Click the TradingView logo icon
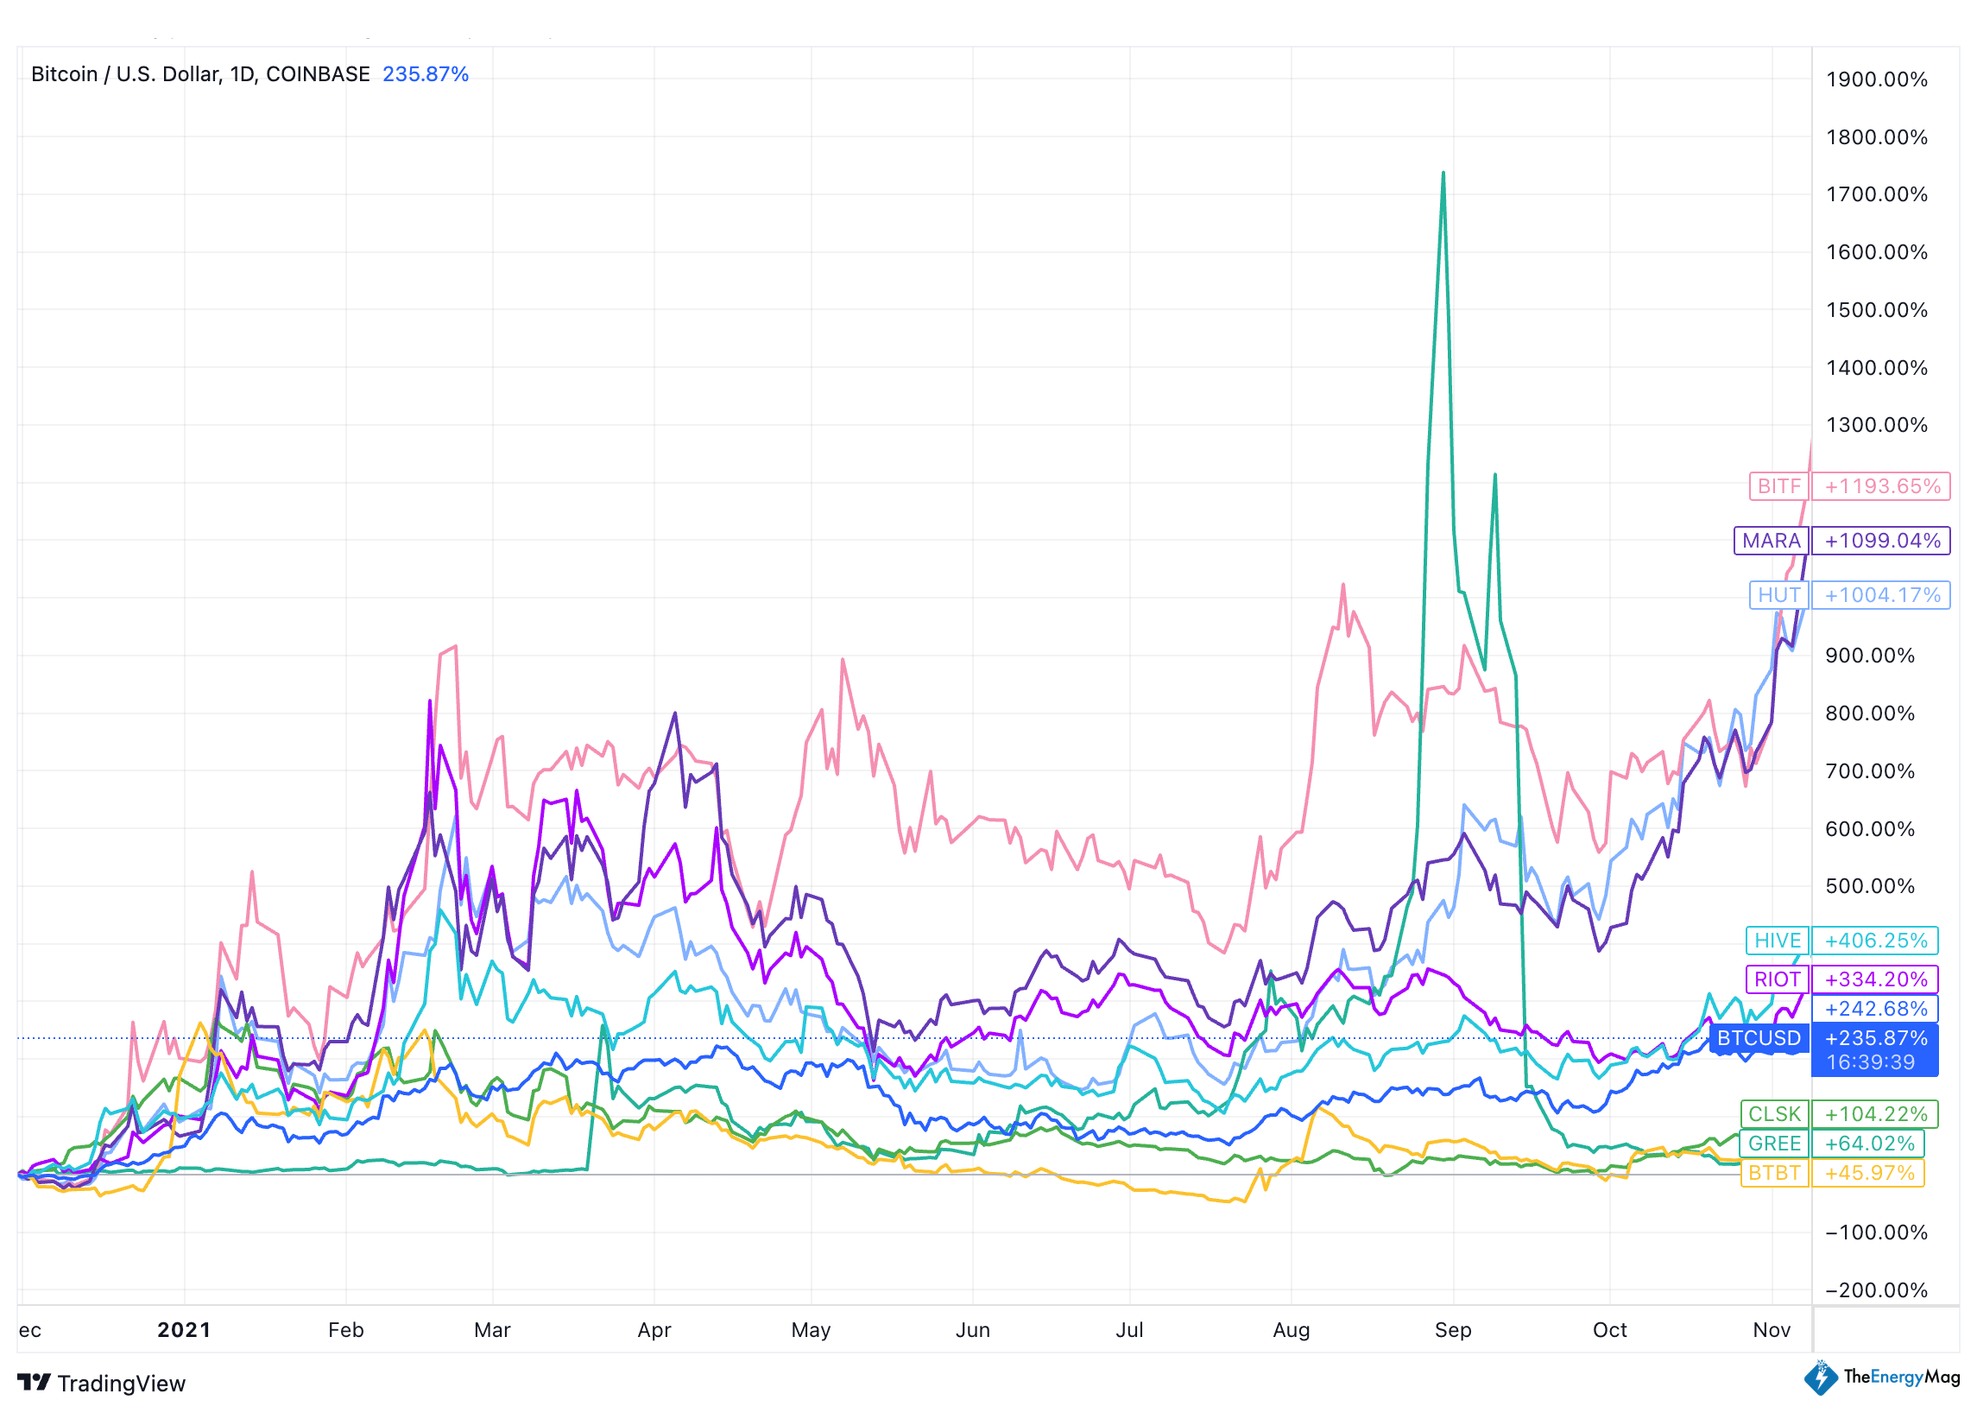 (x=34, y=1383)
